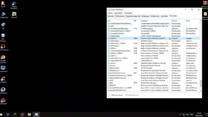Click the services list scrollbar thumb
The width and height of the screenshot is (208, 117).
pyautogui.click(x=201, y=83)
